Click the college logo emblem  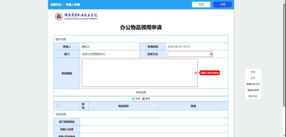pyautogui.click(x=59, y=16)
